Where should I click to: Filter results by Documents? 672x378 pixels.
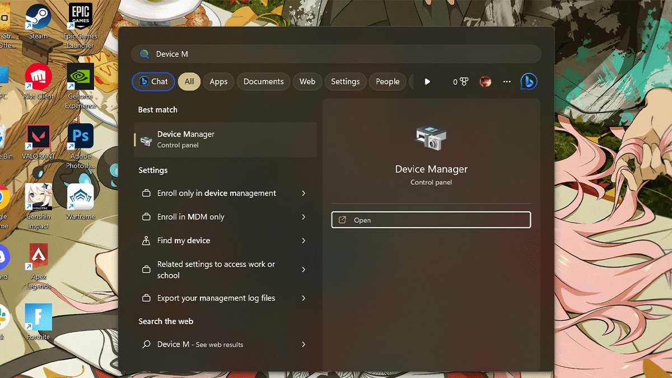pyautogui.click(x=263, y=82)
